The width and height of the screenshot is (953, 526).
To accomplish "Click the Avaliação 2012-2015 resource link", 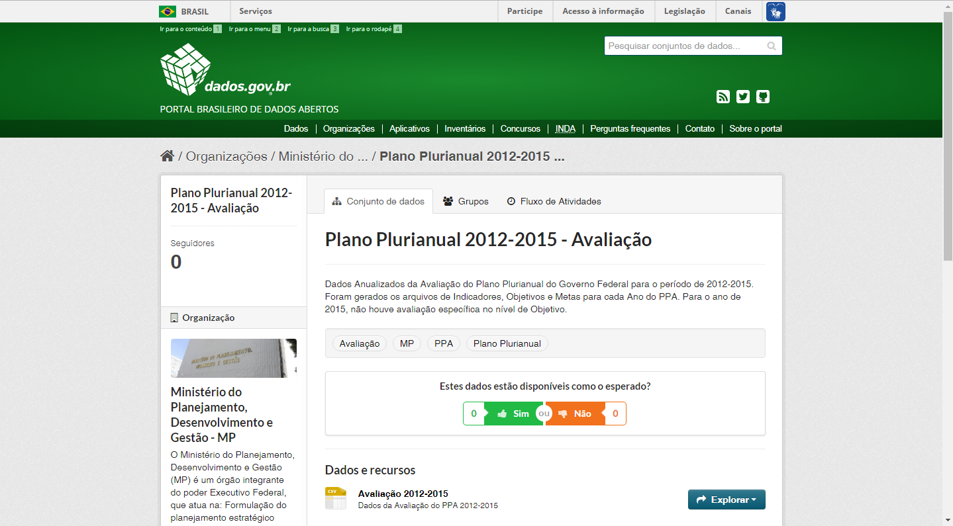I will coord(403,494).
